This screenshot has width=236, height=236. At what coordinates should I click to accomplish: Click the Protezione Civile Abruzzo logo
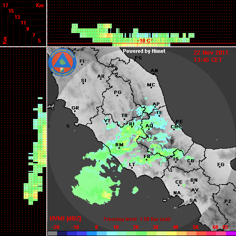tap(62, 62)
